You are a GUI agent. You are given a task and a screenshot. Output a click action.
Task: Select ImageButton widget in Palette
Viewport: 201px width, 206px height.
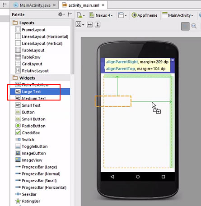tap(40, 153)
